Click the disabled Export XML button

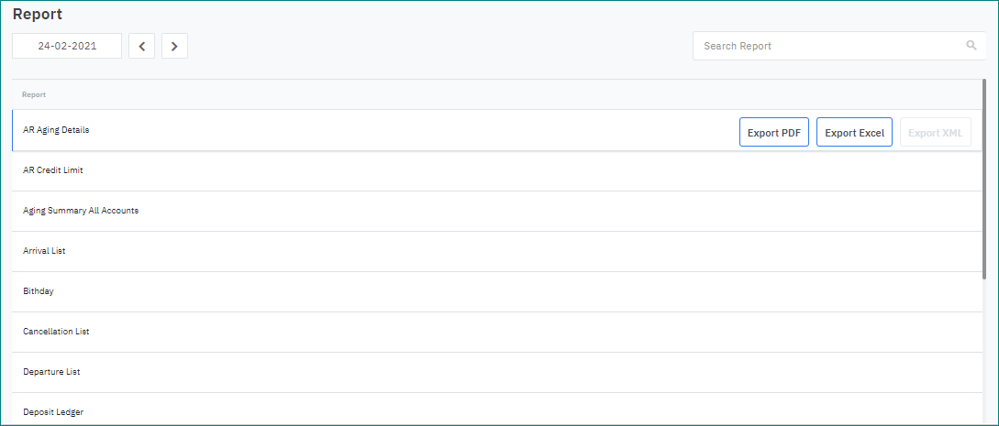935,133
